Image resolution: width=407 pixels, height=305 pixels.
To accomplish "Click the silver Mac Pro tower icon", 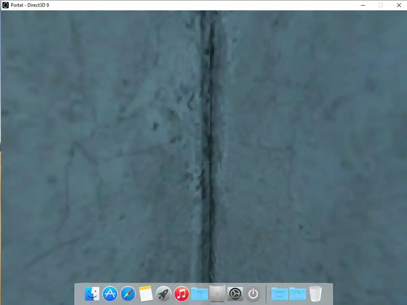I will point(217,294).
